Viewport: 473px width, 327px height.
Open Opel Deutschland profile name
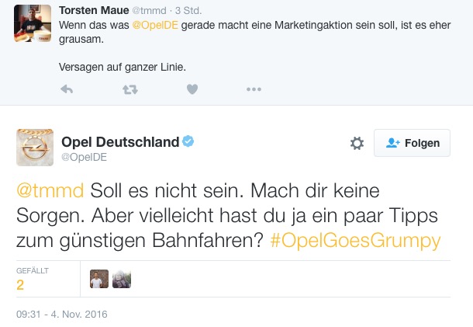[120, 142]
